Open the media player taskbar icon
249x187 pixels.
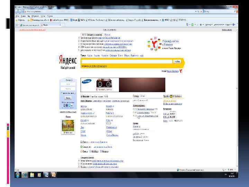[x=39, y=175]
